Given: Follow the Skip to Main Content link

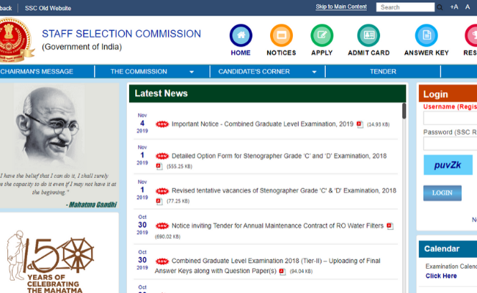Looking at the screenshot, I should tap(341, 7).
